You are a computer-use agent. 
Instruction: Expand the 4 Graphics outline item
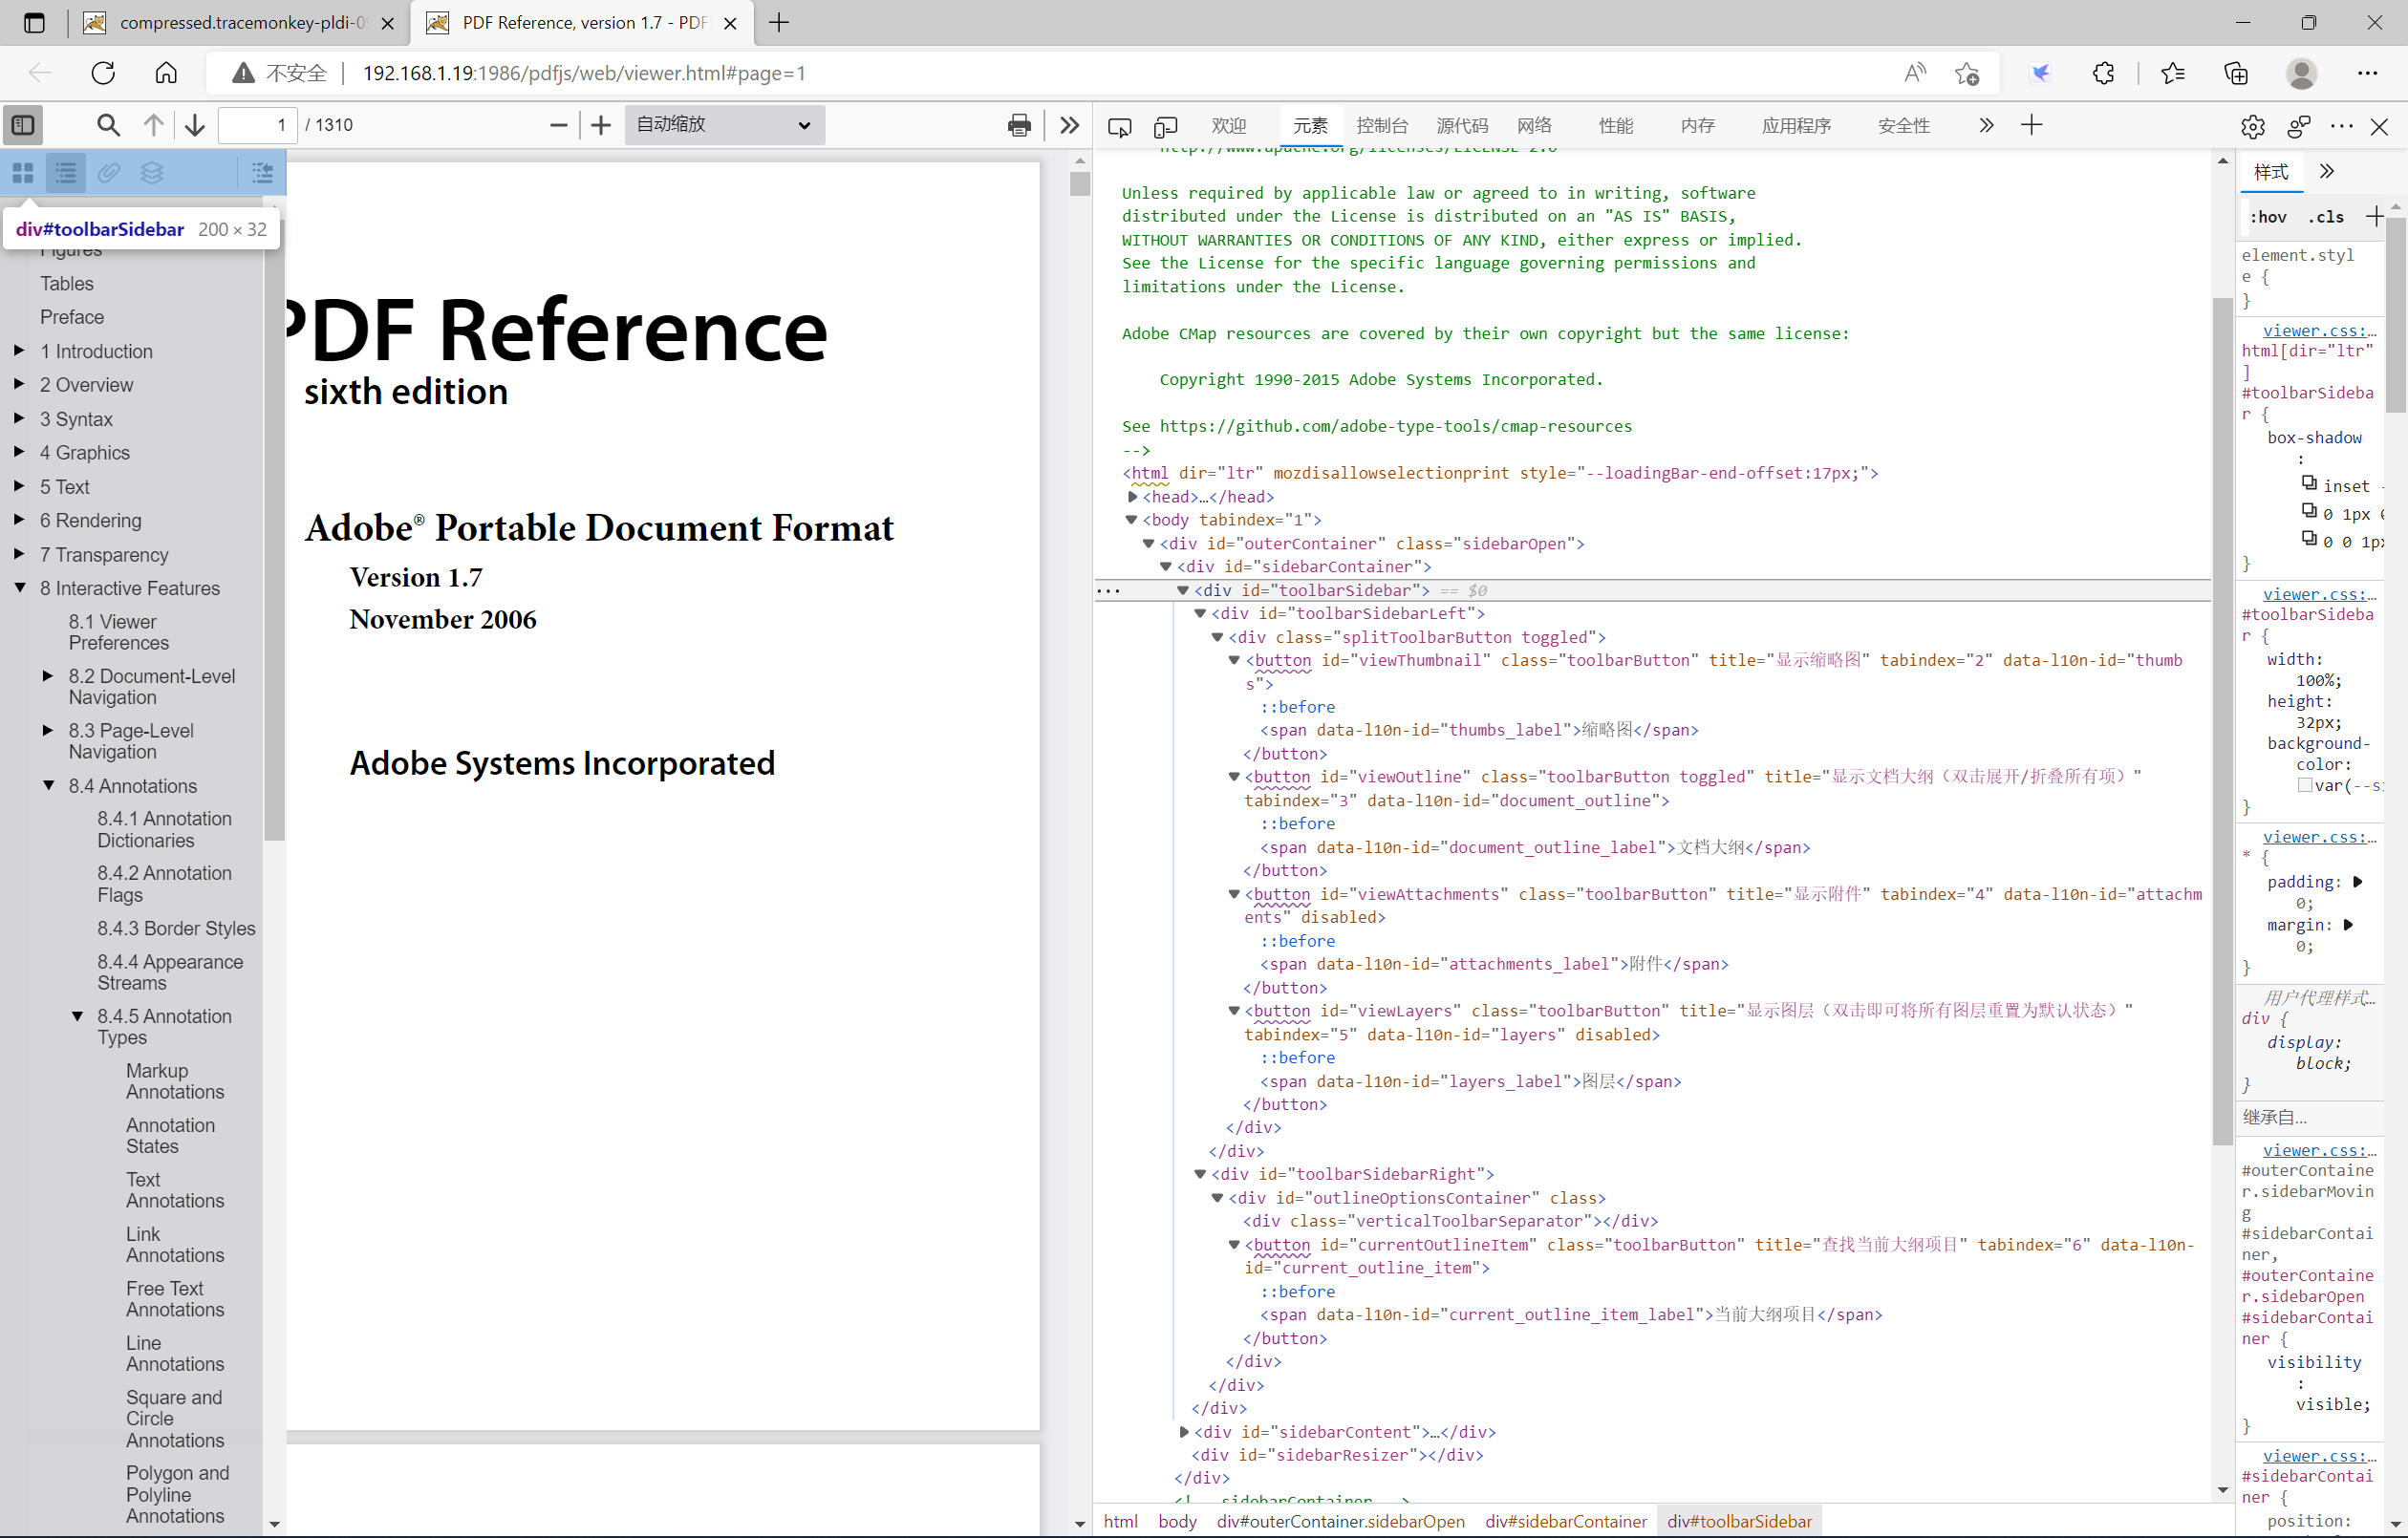[x=19, y=452]
